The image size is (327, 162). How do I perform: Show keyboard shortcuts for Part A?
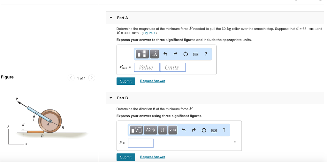pyautogui.click(x=196, y=54)
